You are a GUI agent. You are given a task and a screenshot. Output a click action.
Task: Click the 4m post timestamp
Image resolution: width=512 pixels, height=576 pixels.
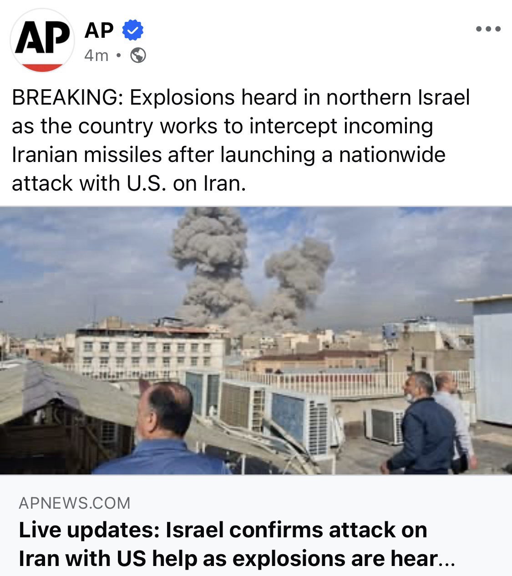[96, 56]
